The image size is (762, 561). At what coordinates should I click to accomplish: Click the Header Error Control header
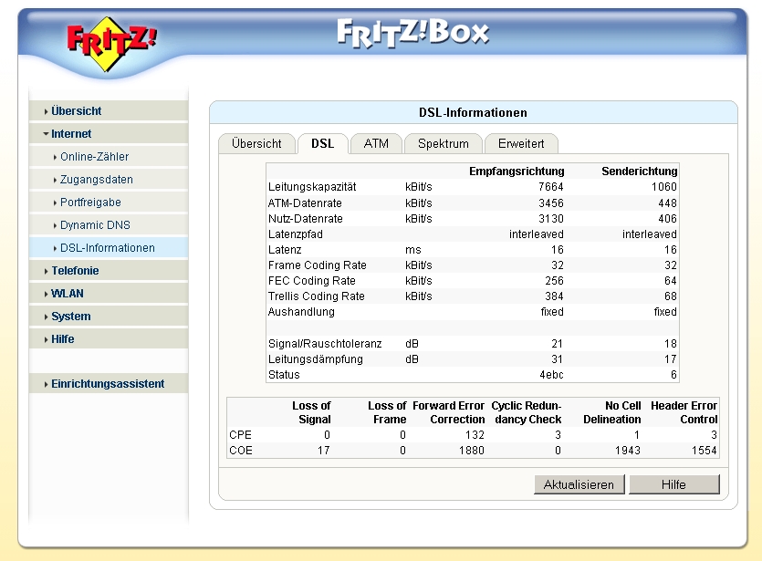pos(684,412)
